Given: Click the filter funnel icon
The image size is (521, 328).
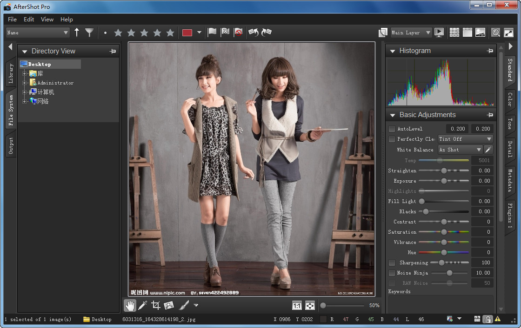Looking at the screenshot, I should pyautogui.click(x=89, y=33).
